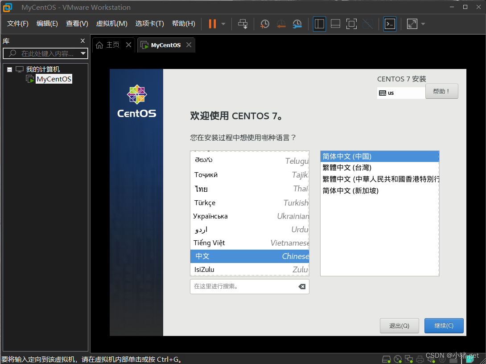Click the VMware Workstation app icon
The height and width of the screenshot is (364, 486).
click(8, 7)
